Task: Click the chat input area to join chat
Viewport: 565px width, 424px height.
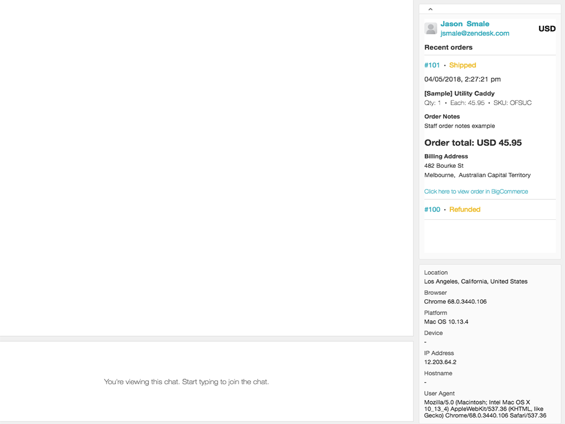Action: [x=186, y=381]
